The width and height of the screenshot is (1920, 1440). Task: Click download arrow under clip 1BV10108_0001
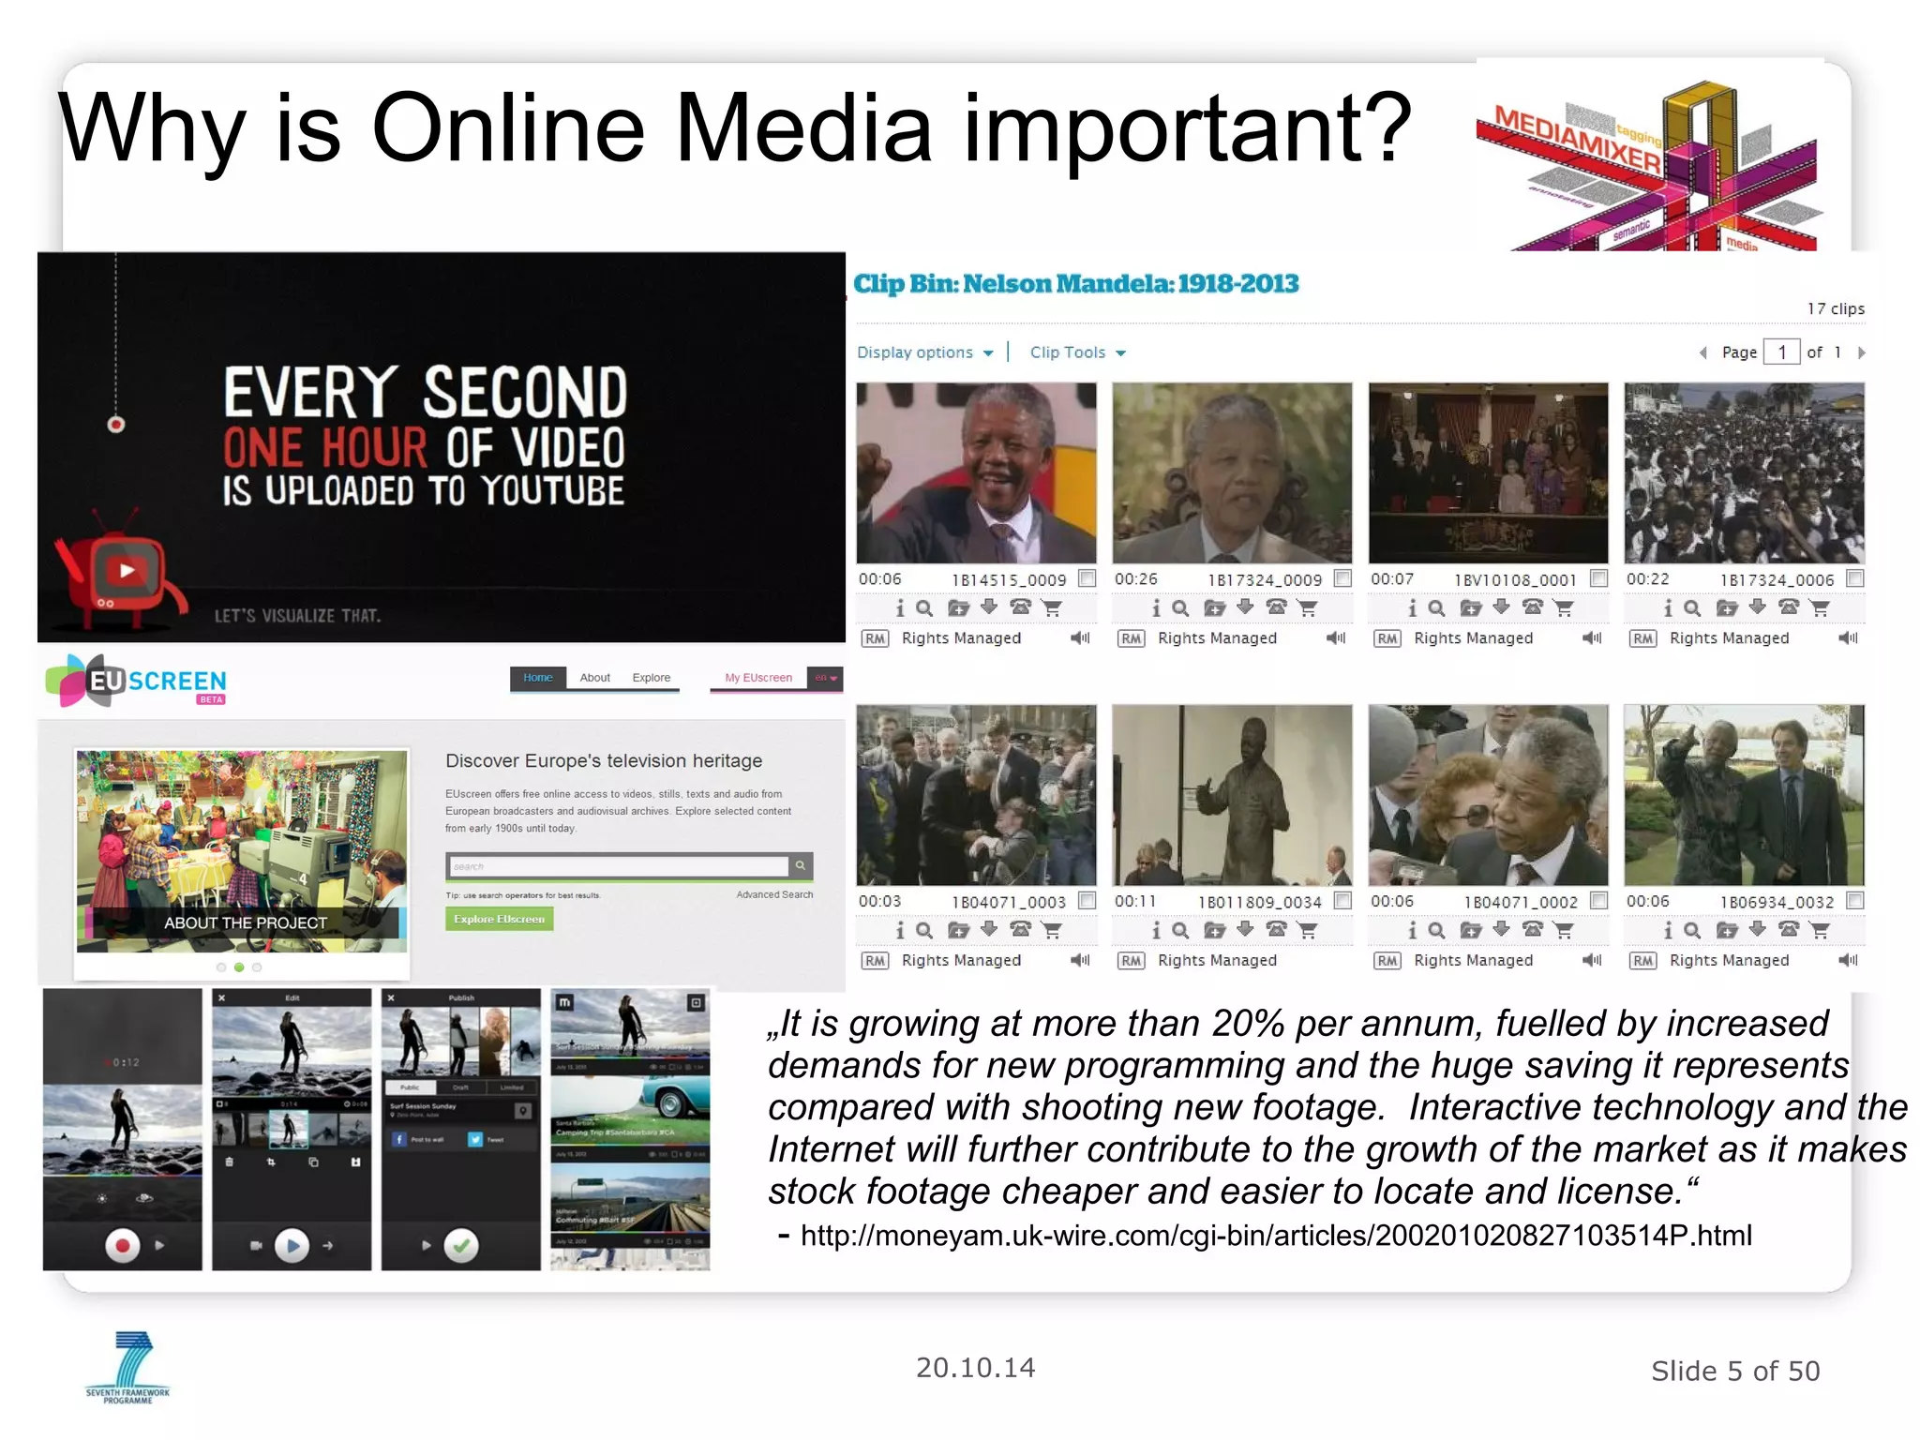(1501, 607)
